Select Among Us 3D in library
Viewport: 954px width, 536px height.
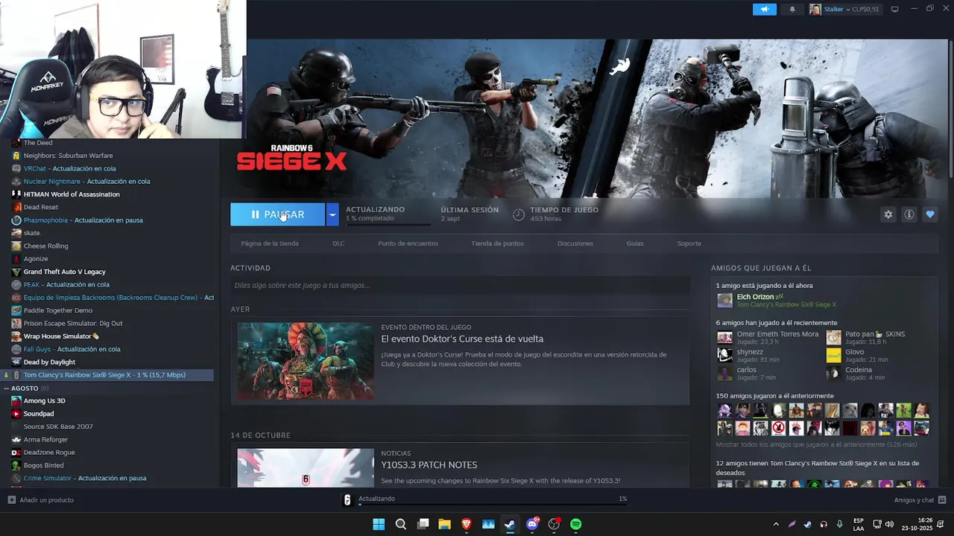pyautogui.click(x=44, y=401)
